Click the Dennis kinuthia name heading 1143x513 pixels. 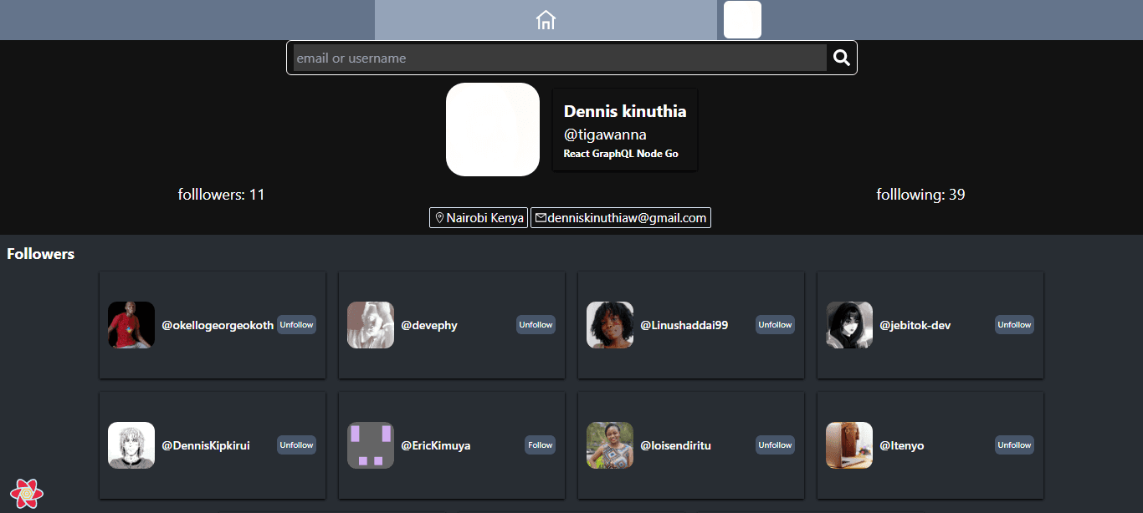(x=625, y=111)
